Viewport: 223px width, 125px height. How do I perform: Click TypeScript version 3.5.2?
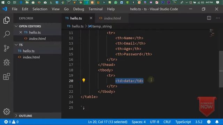point(199,122)
